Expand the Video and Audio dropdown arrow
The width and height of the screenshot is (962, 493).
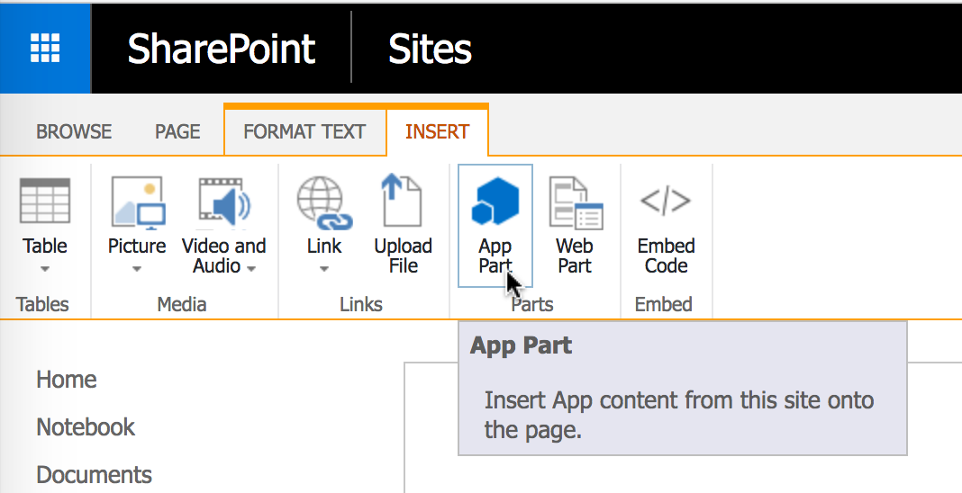(x=251, y=268)
